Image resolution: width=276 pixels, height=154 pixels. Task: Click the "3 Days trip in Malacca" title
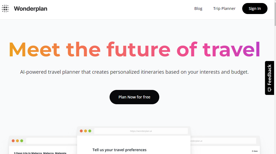40,153
